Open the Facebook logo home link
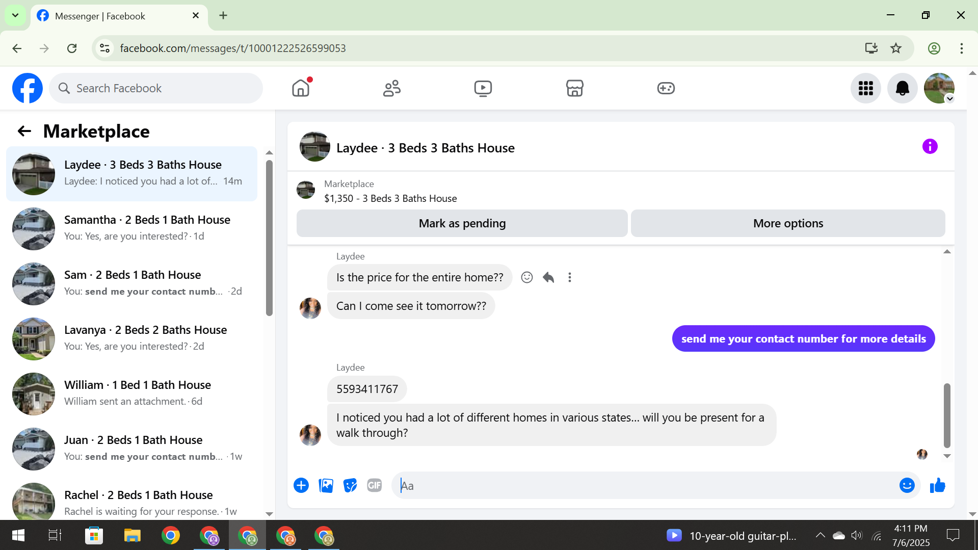The height and width of the screenshot is (550, 978). (28, 88)
